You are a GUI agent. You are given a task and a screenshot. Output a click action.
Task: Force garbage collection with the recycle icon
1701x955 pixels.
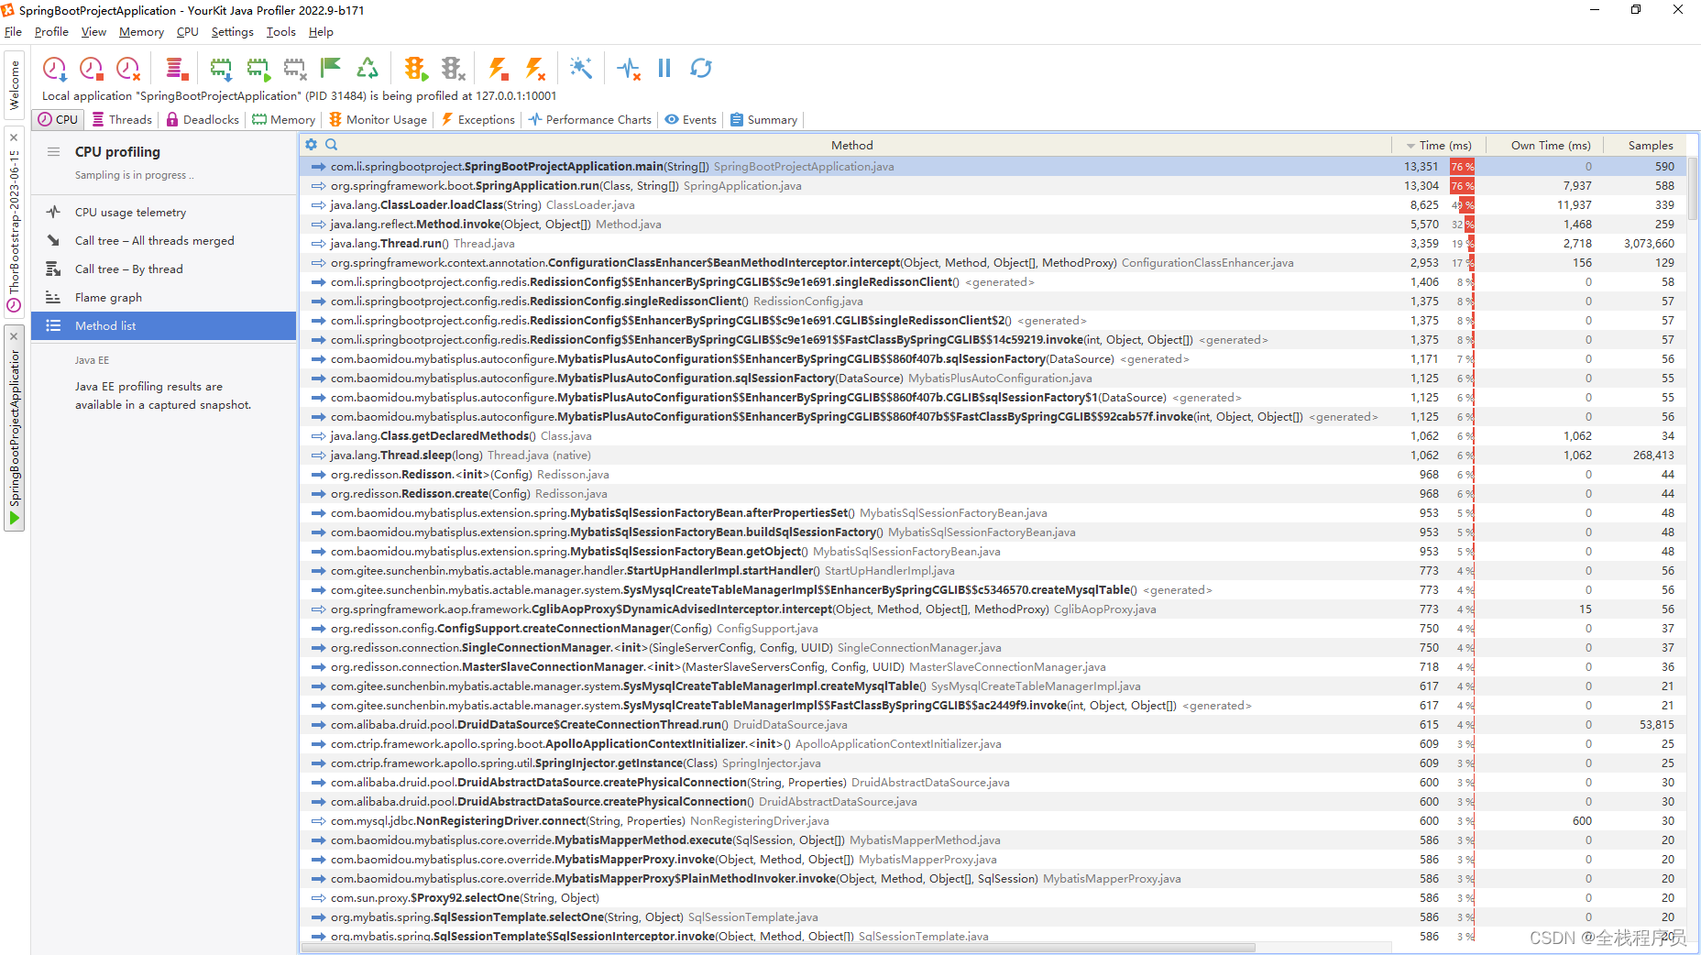click(368, 69)
